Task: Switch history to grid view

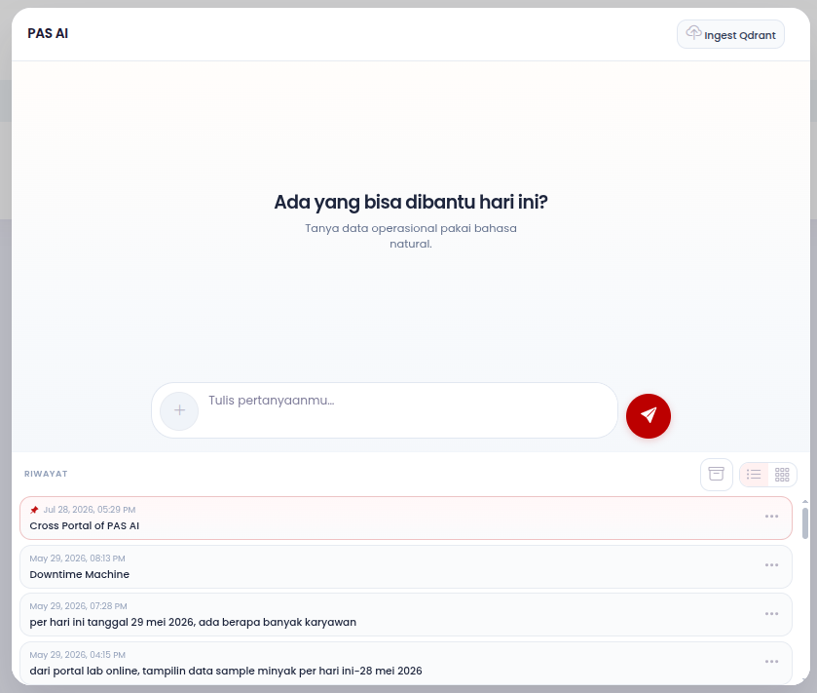Action: tap(782, 475)
